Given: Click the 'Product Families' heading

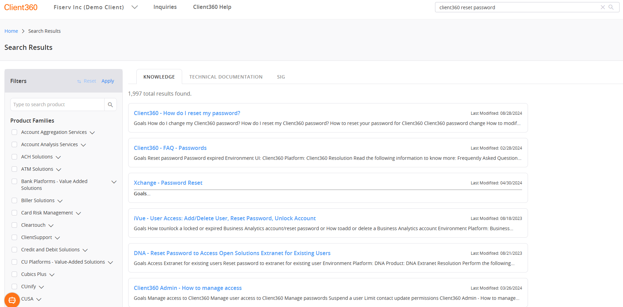Looking at the screenshot, I should [x=32, y=121].
